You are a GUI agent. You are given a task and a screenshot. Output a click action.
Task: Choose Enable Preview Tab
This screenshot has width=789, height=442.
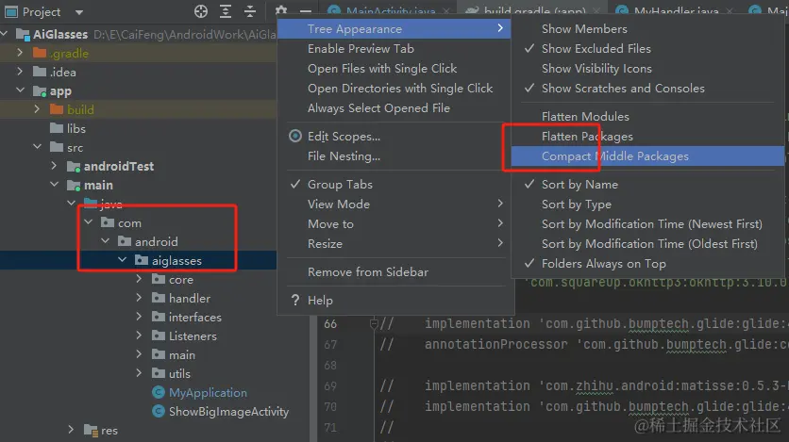[x=361, y=49]
